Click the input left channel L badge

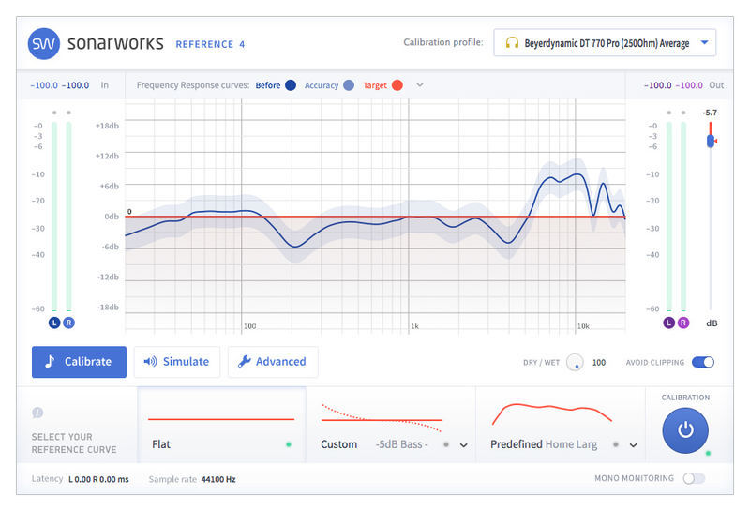click(54, 323)
